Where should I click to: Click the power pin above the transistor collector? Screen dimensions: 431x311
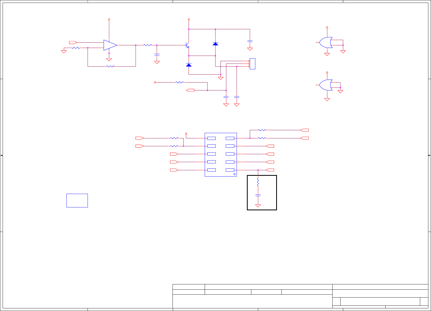click(189, 19)
